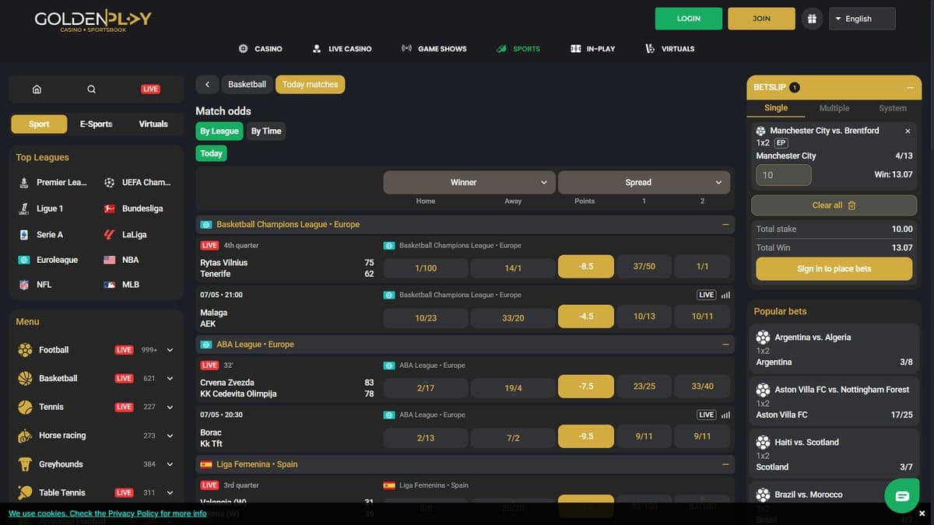934x525 pixels.
Task: Select the Football ball icon in the menu
Action: (25, 350)
